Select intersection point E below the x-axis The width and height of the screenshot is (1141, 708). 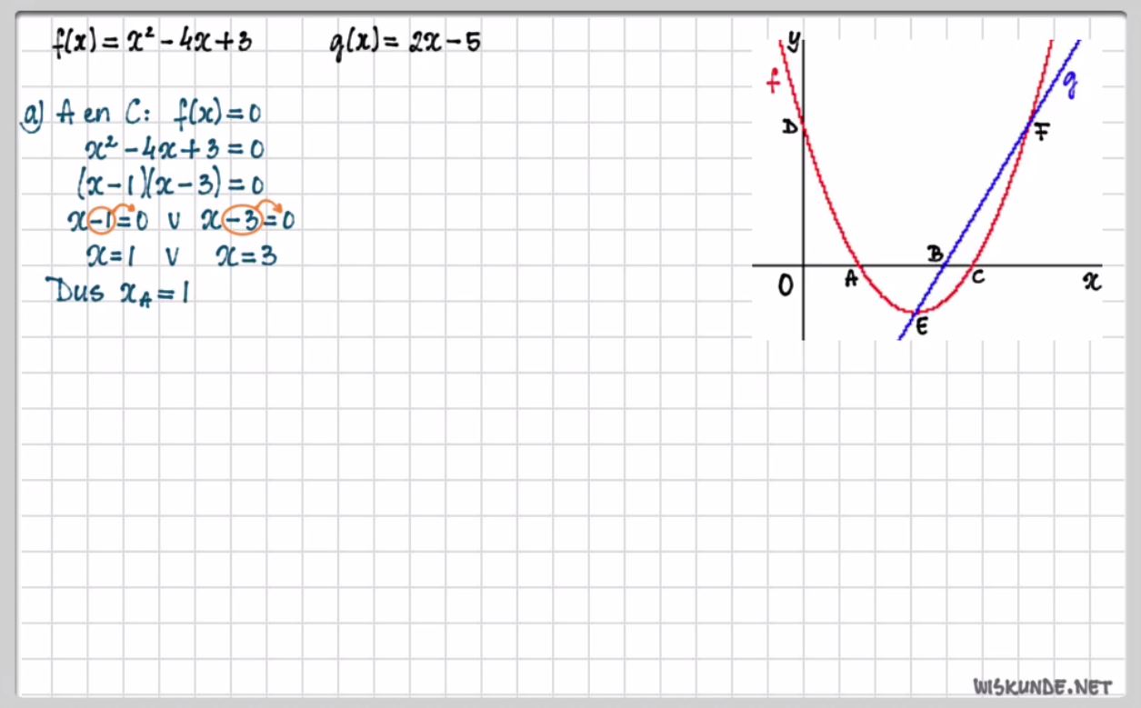tap(914, 313)
